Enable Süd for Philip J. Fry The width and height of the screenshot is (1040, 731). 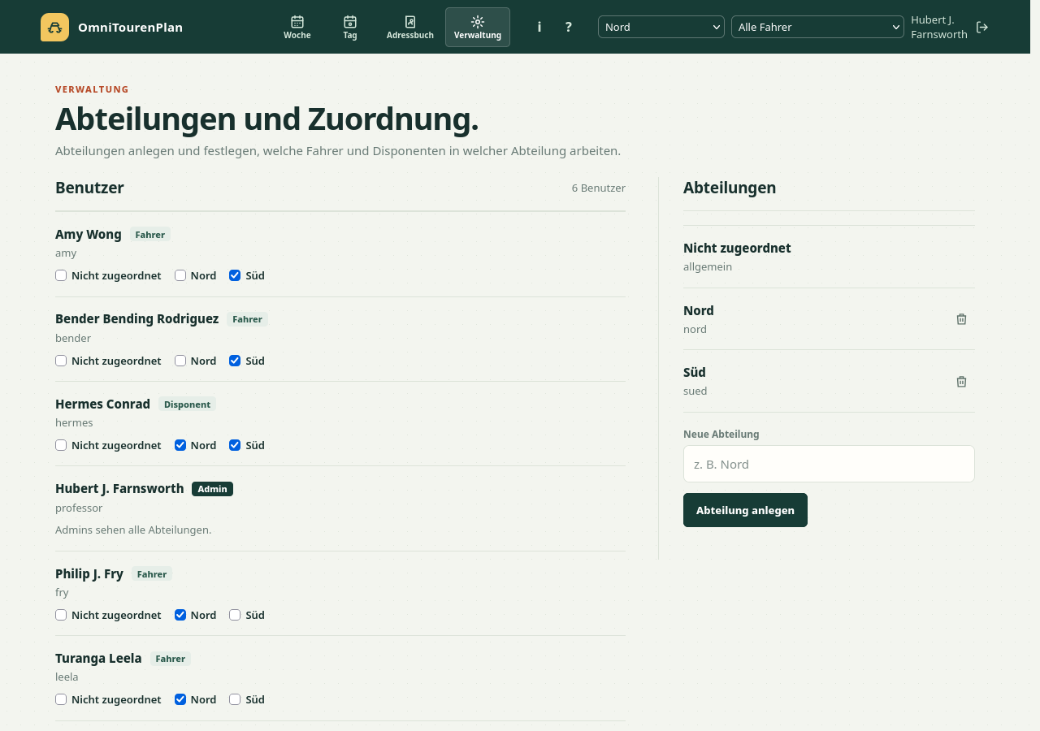point(235,615)
